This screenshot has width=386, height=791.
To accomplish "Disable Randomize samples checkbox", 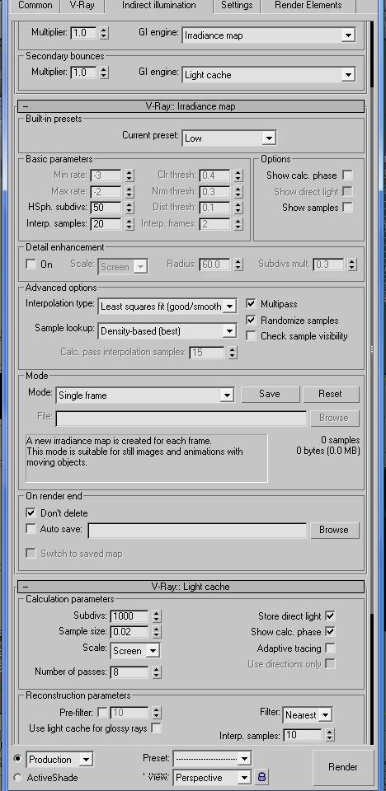I will (251, 320).
